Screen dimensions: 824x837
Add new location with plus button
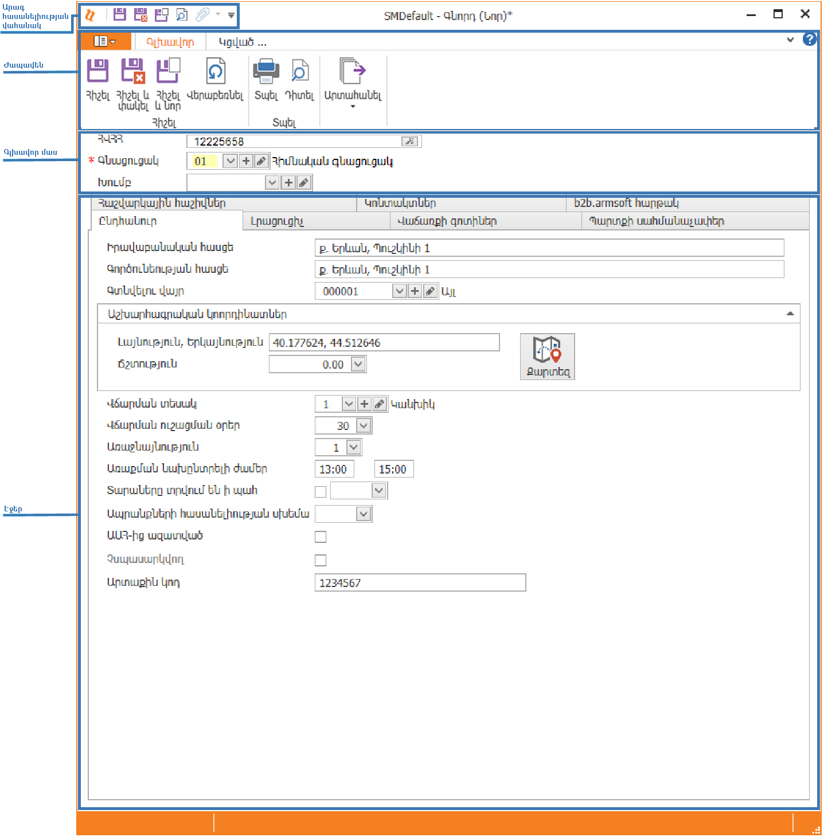pyautogui.click(x=415, y=291)
